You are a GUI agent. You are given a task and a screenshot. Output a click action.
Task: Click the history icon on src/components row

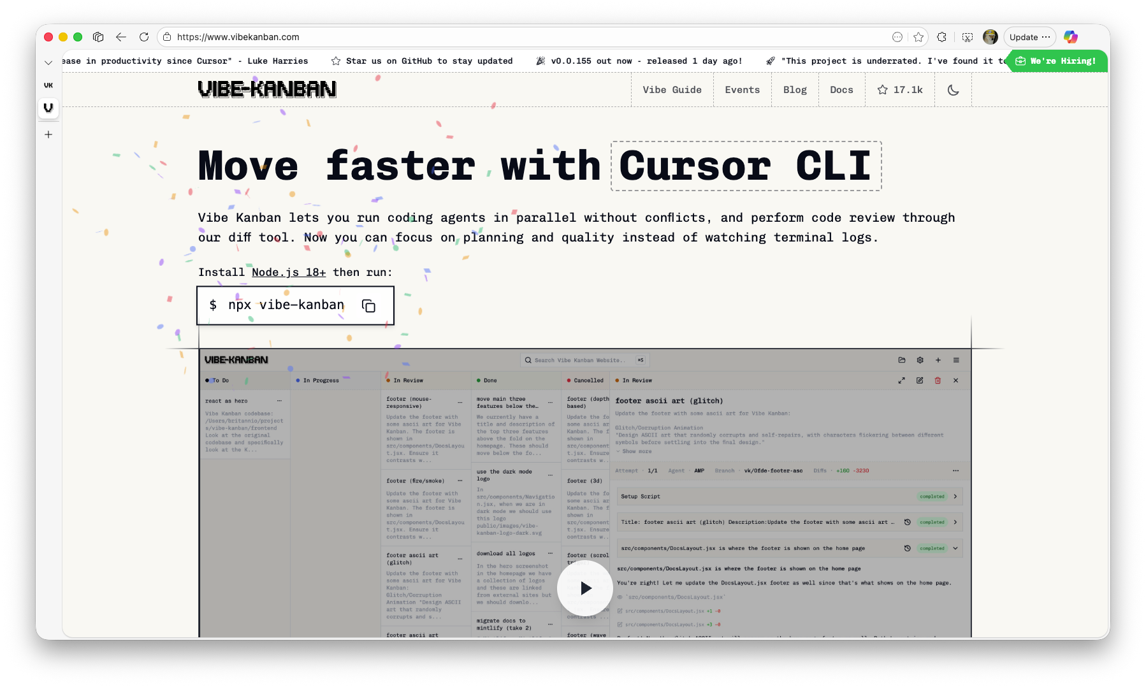(908, 548)
